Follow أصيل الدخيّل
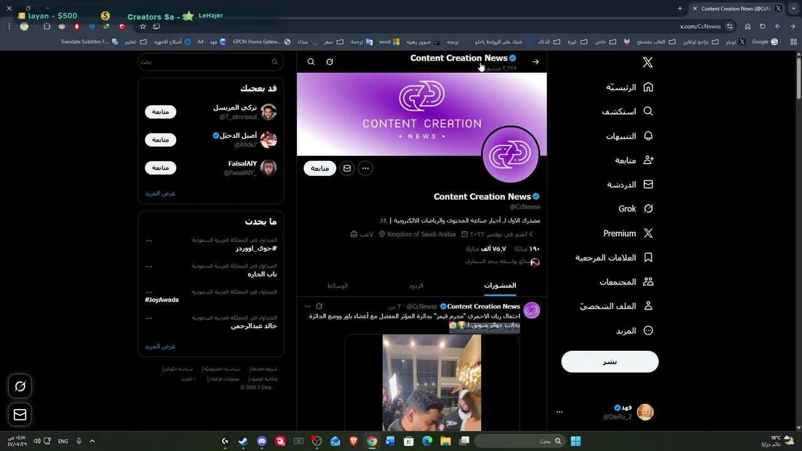The height and width of the screenshot is (451, 802). click(x=160, y=140)
